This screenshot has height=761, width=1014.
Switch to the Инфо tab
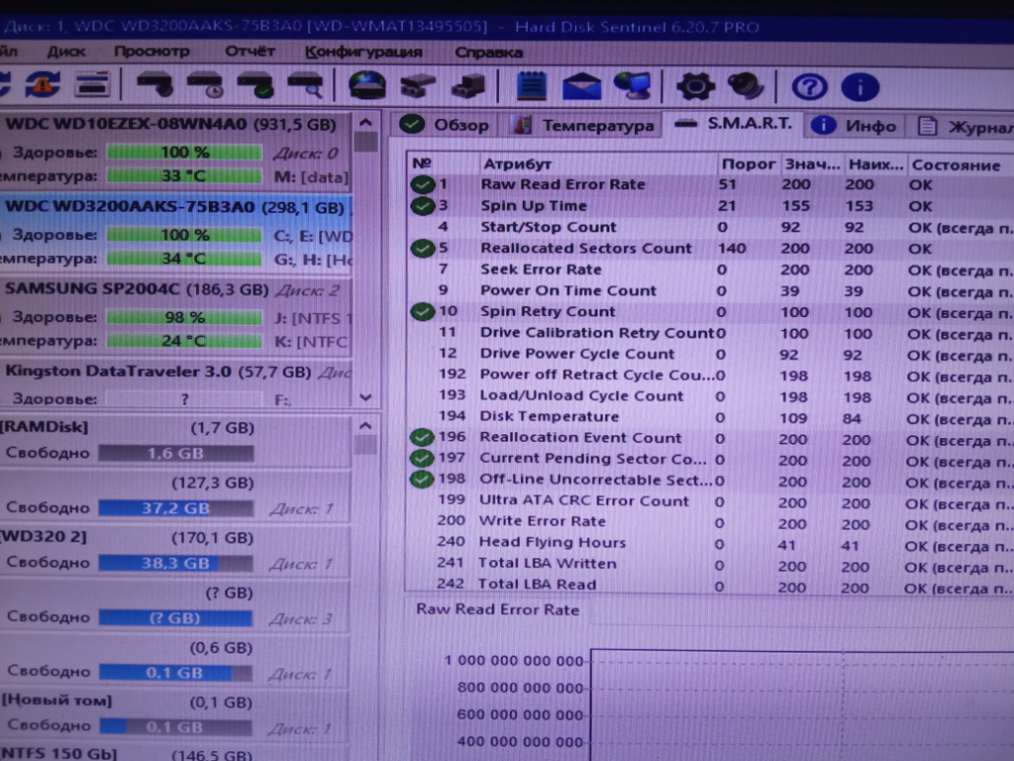pos(854,126)
